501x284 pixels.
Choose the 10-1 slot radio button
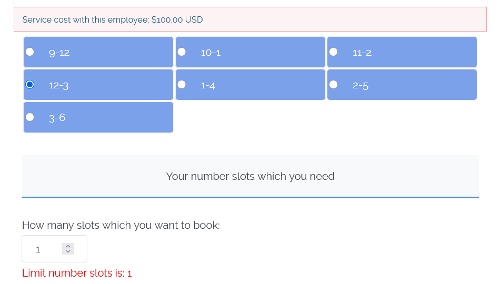tap(182, 52)
